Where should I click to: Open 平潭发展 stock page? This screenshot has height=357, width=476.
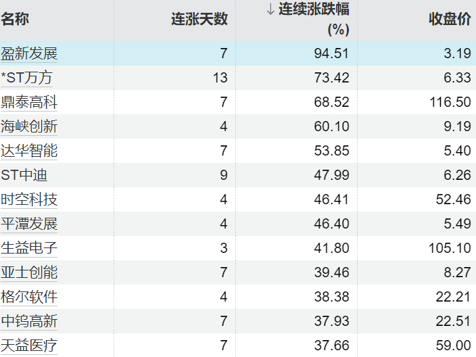coord(29,224)
